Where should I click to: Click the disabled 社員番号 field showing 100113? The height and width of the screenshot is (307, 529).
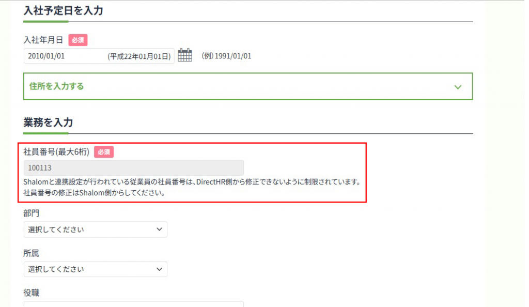click(x=134, y=167)
